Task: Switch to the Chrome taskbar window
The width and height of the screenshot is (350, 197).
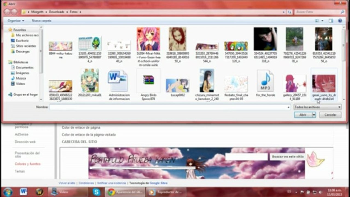Action: pyautogui.click(x=125, y=192)
